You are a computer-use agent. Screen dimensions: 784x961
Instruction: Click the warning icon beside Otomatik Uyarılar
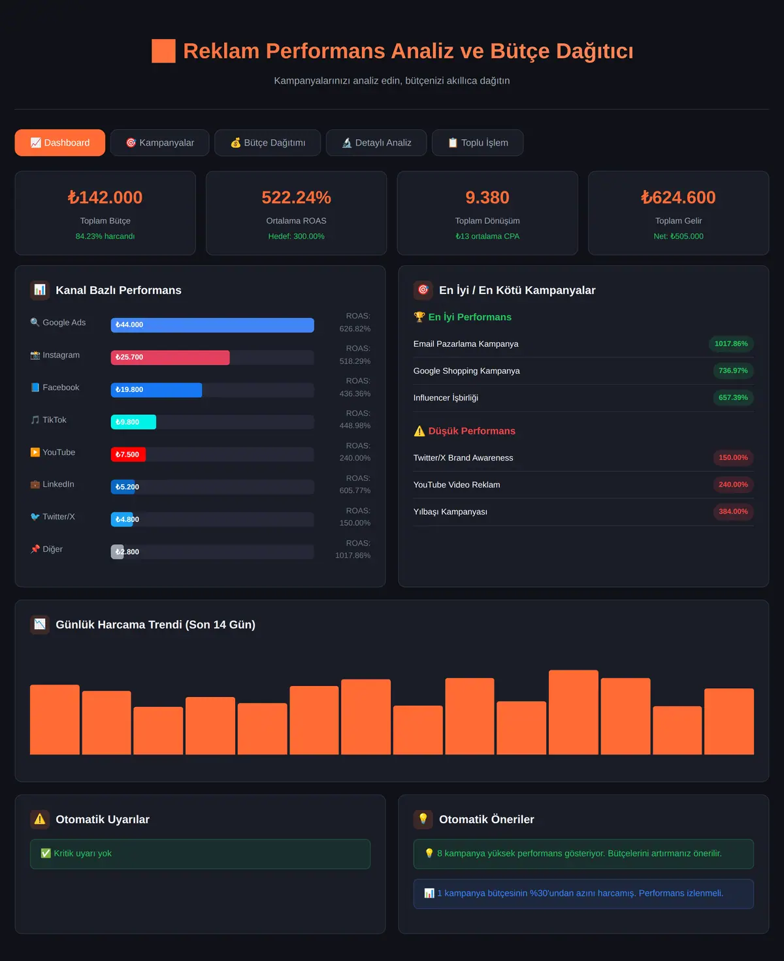click(x=40, y=819)
